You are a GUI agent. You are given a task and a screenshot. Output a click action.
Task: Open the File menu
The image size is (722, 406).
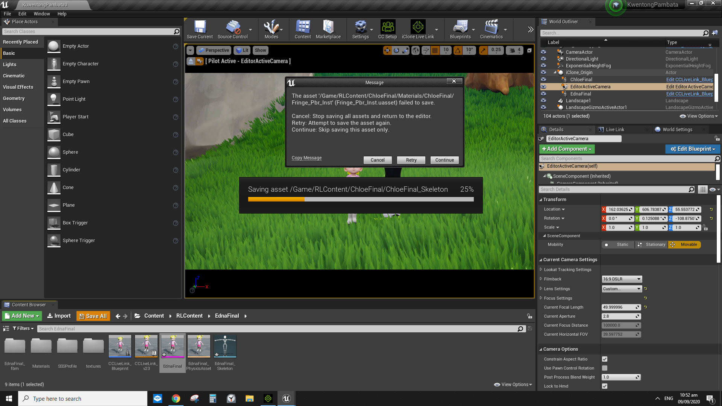[x=7, y=14]
